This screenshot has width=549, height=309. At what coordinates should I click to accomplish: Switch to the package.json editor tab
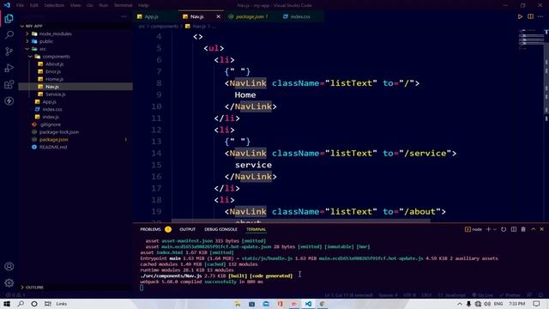pos(251,16)
